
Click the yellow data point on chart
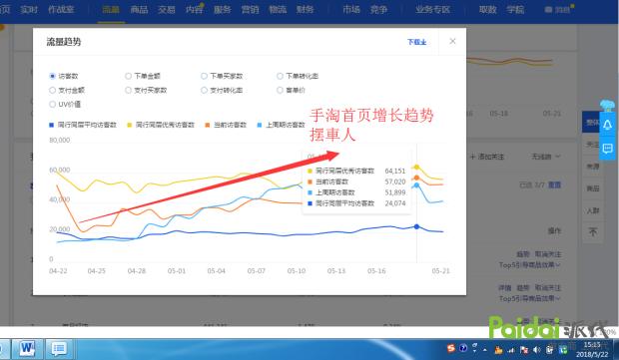(416, 167)
